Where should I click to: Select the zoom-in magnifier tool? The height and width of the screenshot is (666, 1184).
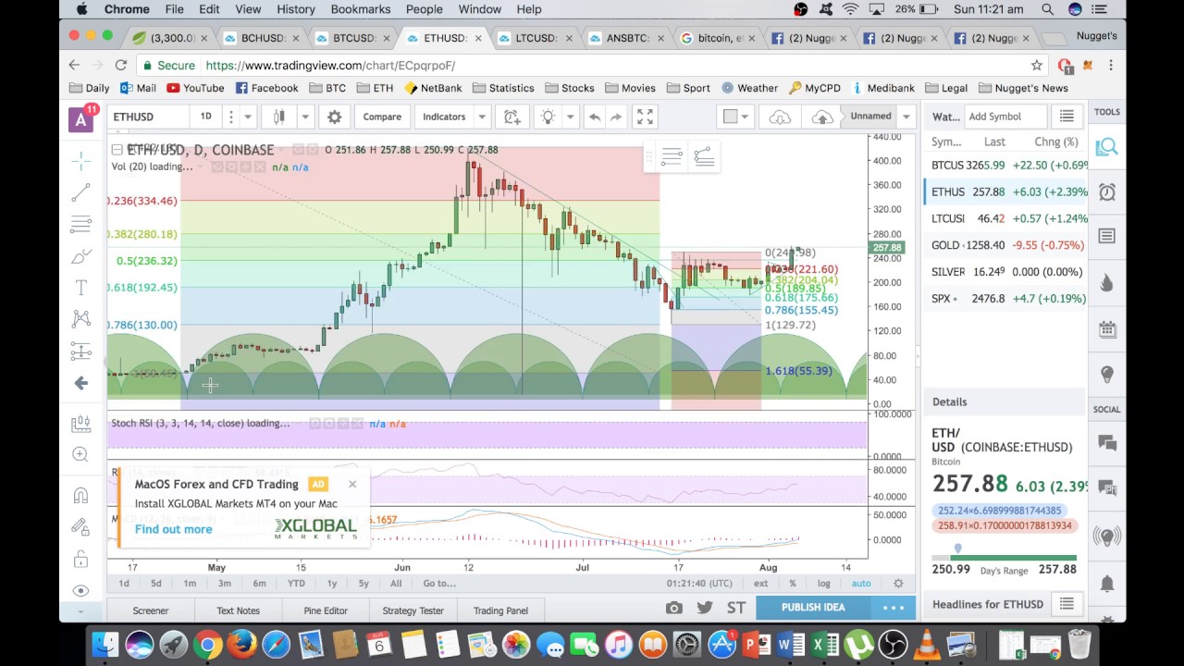click(81, 454)
